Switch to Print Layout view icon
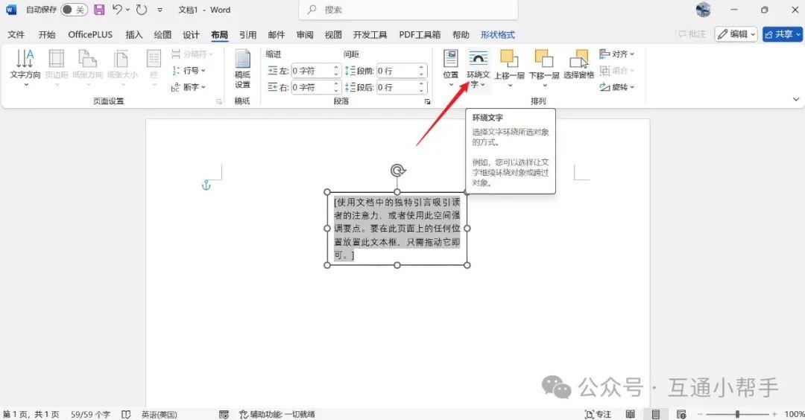 656,414
